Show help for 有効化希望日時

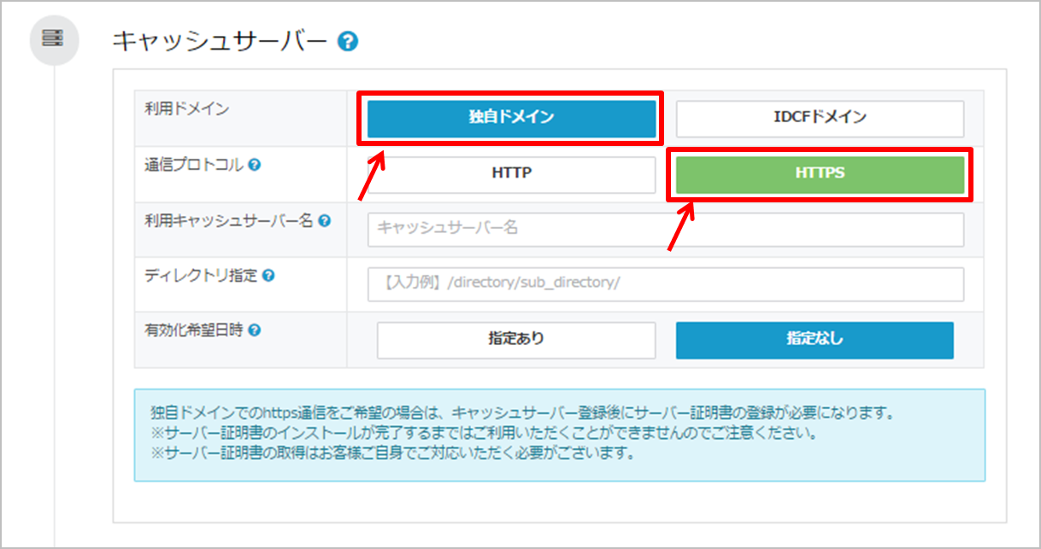coord(254,330)
